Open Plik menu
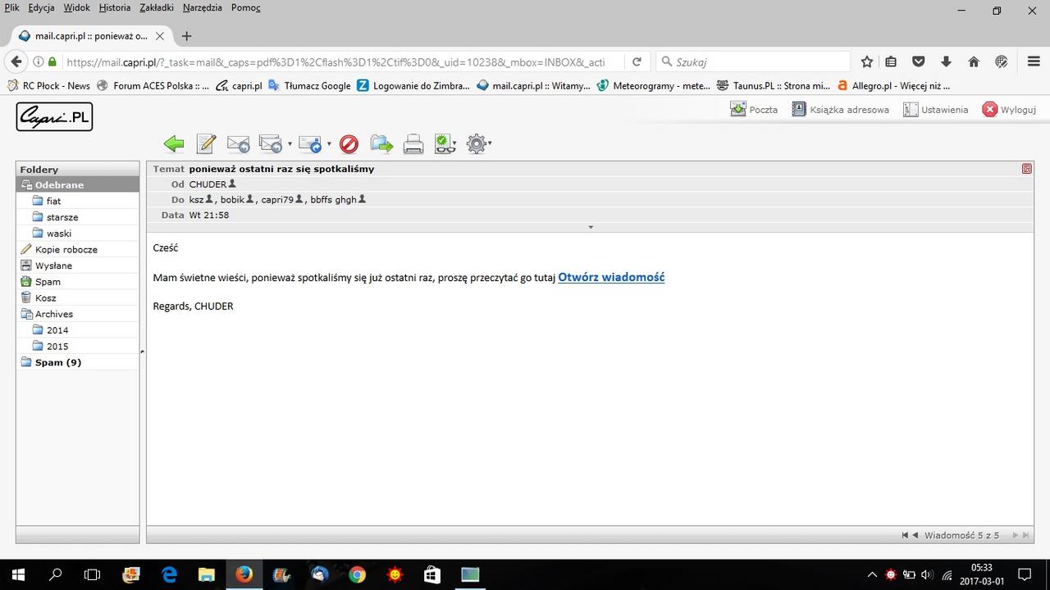The width and height of the screenshot is (1050, 590). click(11, 7)
